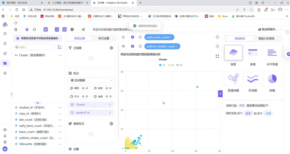The width and height of the screenshot is (290, 154).
Task: Add a chart annotation with plus icon
Action: point(111,124)
